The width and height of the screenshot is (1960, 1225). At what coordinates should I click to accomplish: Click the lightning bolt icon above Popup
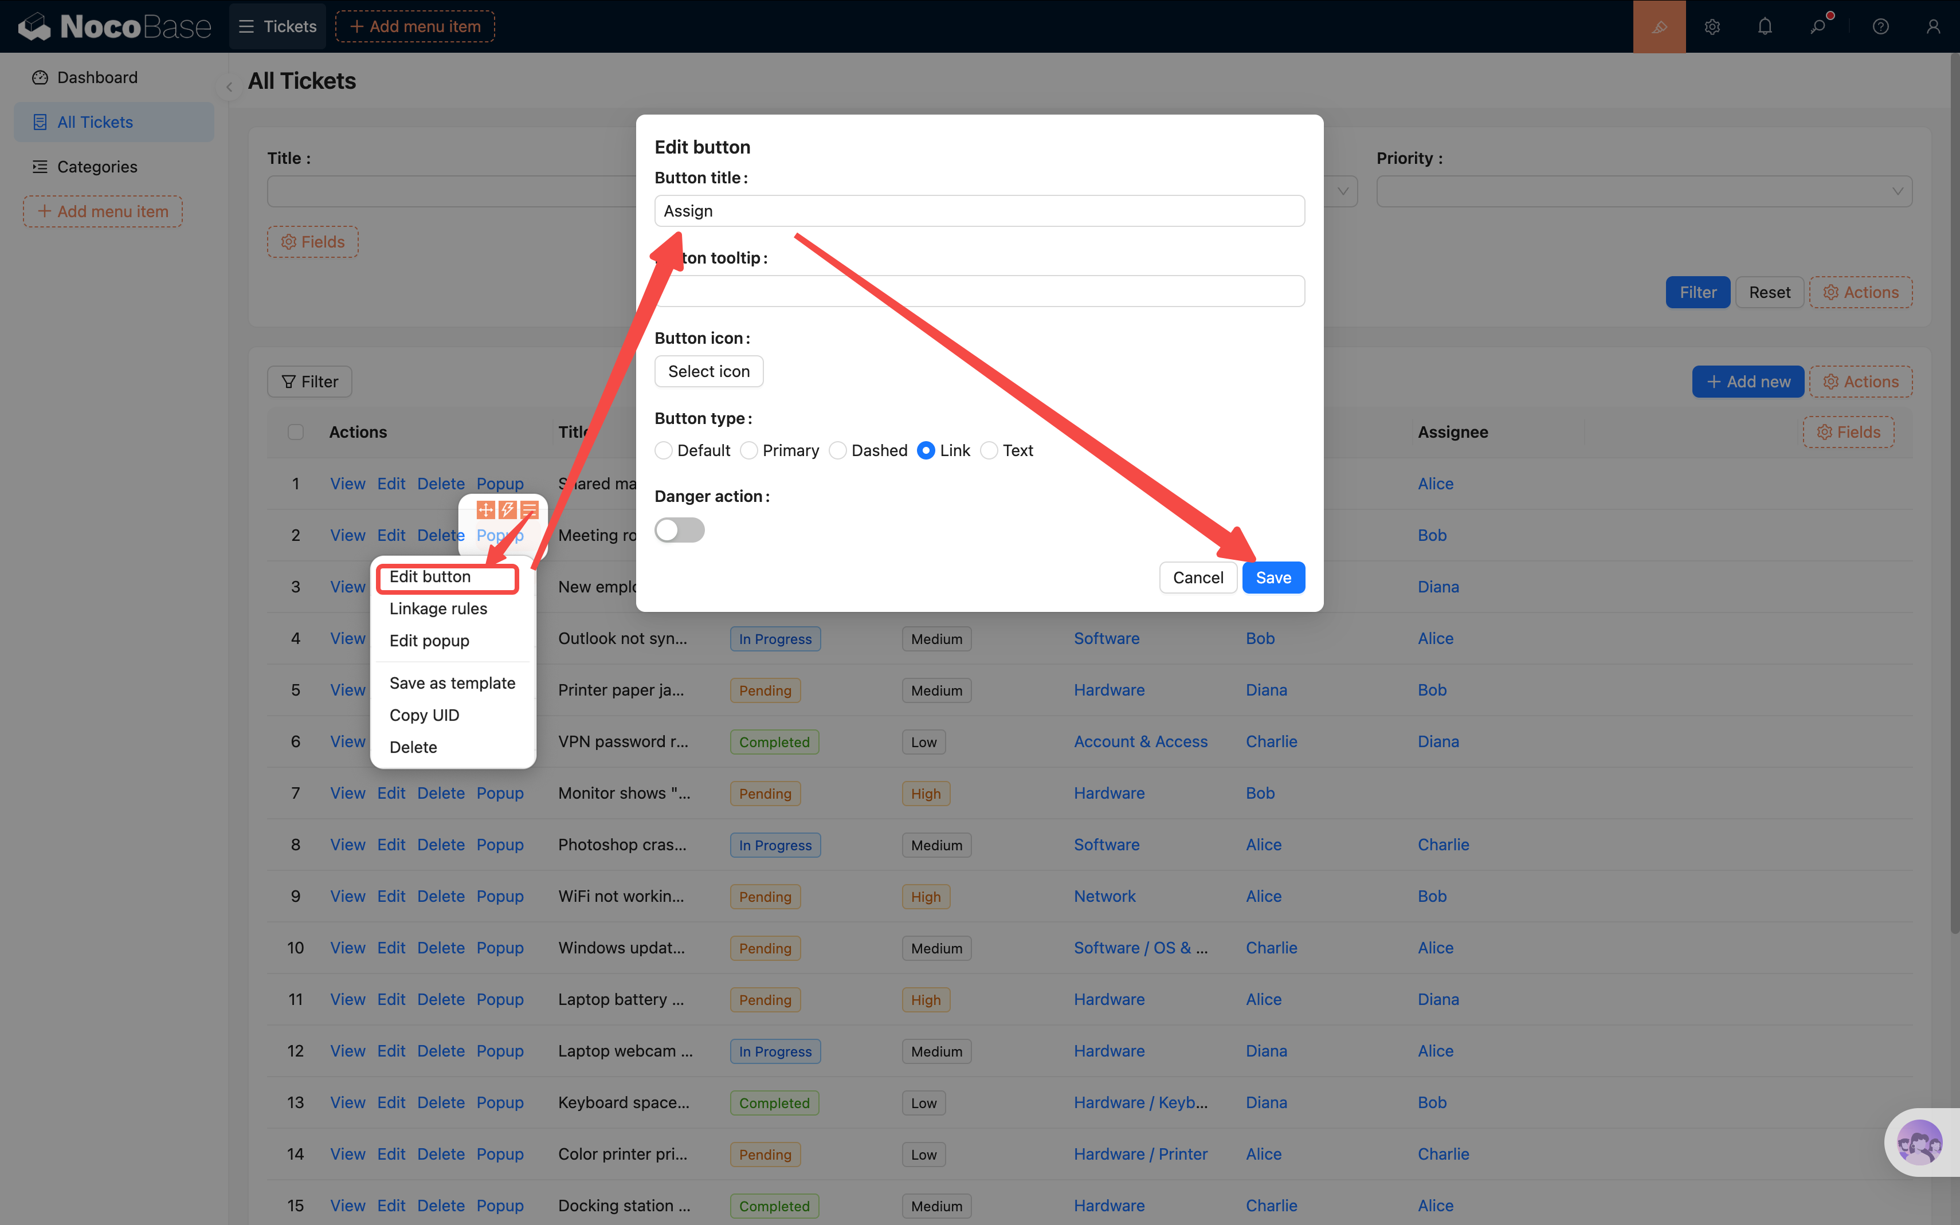tap(507, 509)
